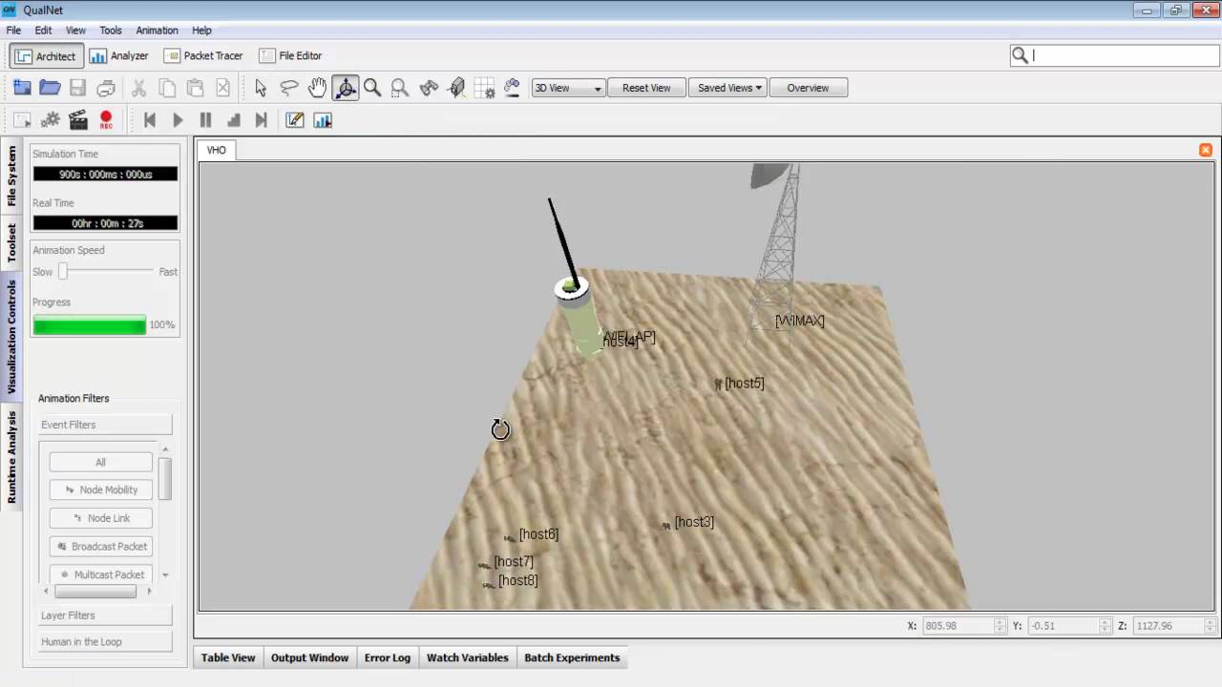Image resolution: width=1222 pixels, height=687 pixels.
Task: Select the arrow pointer tool
Action: (261, 88)
